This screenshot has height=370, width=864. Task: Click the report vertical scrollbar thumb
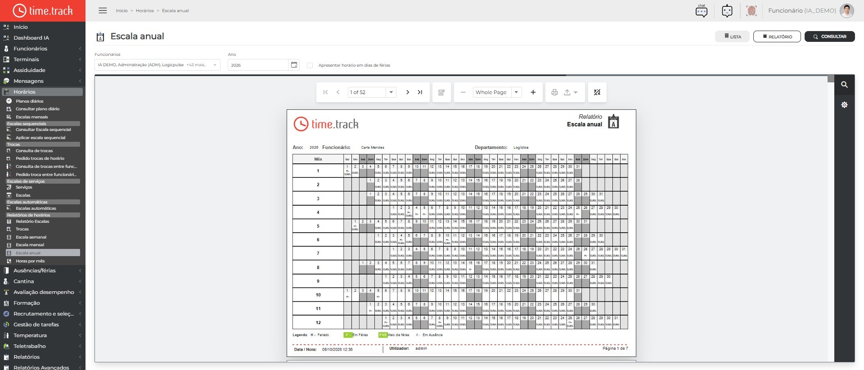831,79
